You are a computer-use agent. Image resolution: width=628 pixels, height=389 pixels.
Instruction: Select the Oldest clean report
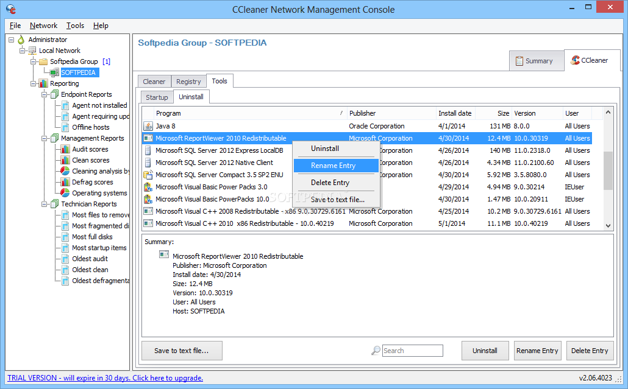point(90,270)
